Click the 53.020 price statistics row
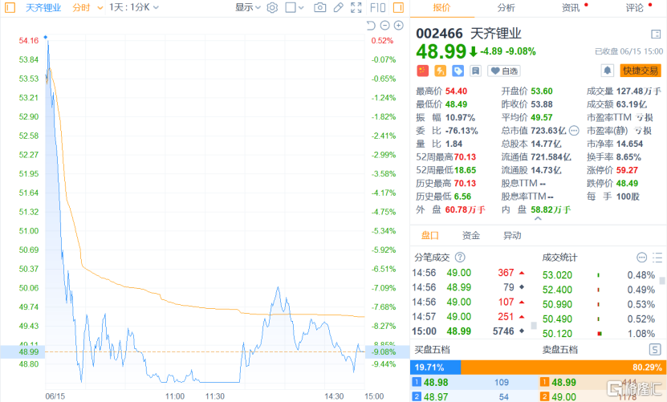 pos(599,274)
